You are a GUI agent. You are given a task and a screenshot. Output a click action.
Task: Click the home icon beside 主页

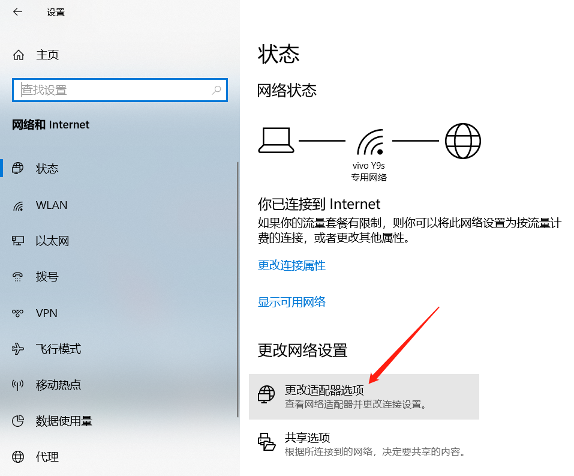19,55
